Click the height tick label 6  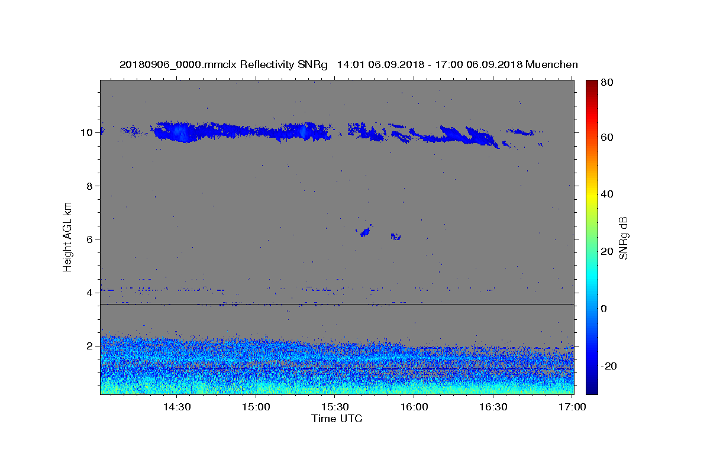[x=90, y=239]
